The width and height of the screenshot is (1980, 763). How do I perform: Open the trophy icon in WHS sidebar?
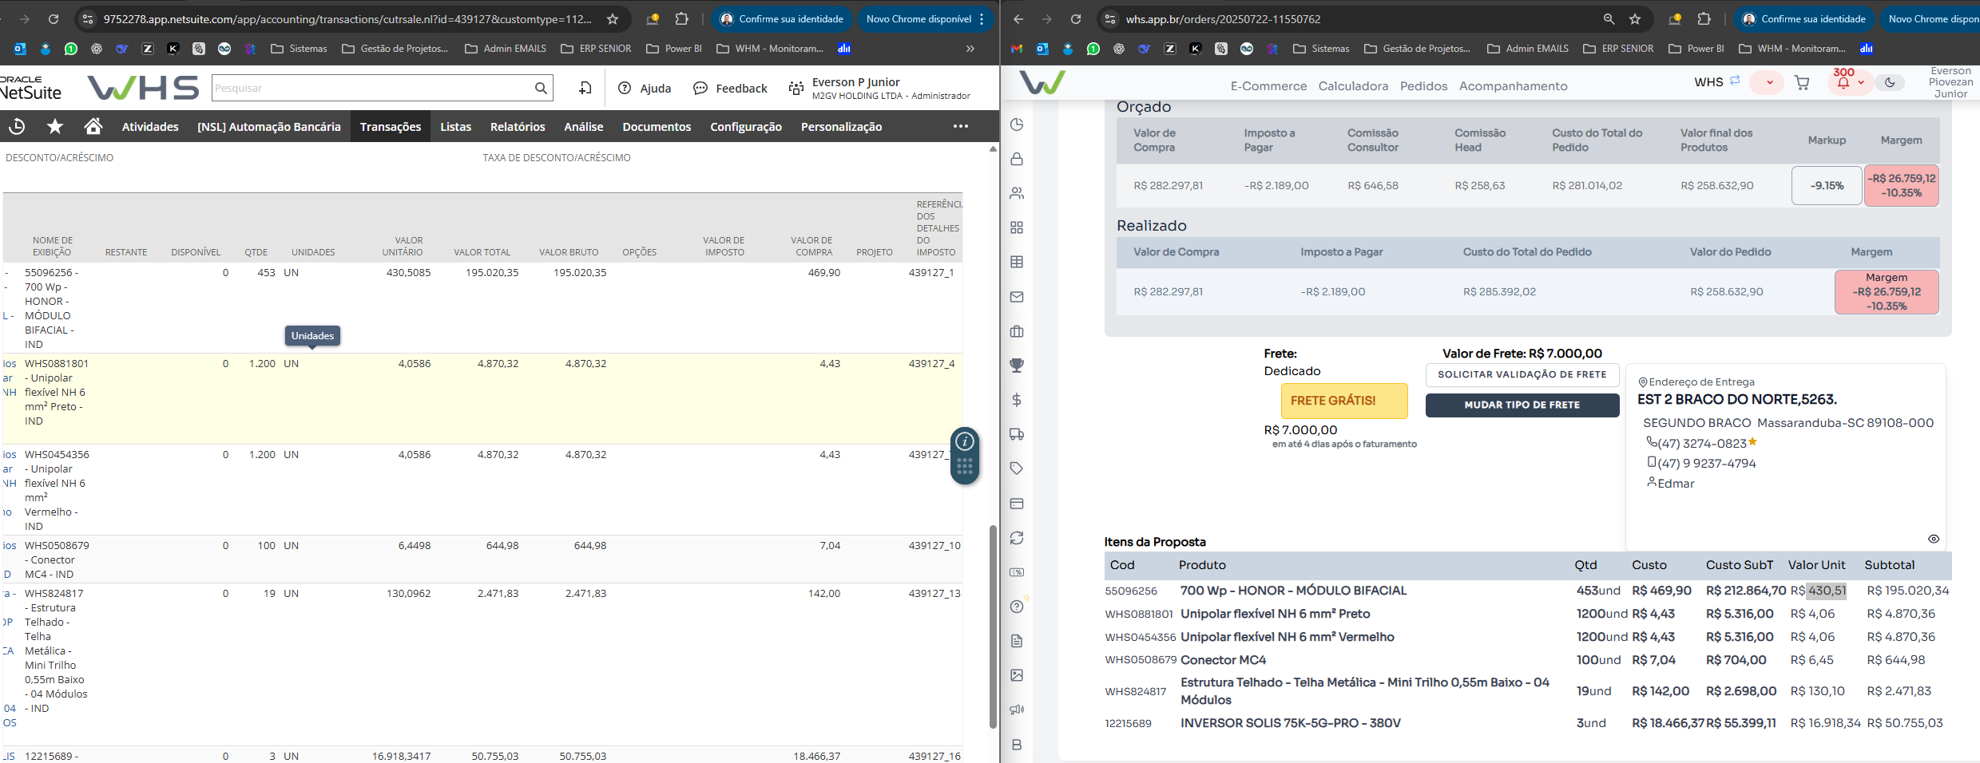click(1017, 366)
